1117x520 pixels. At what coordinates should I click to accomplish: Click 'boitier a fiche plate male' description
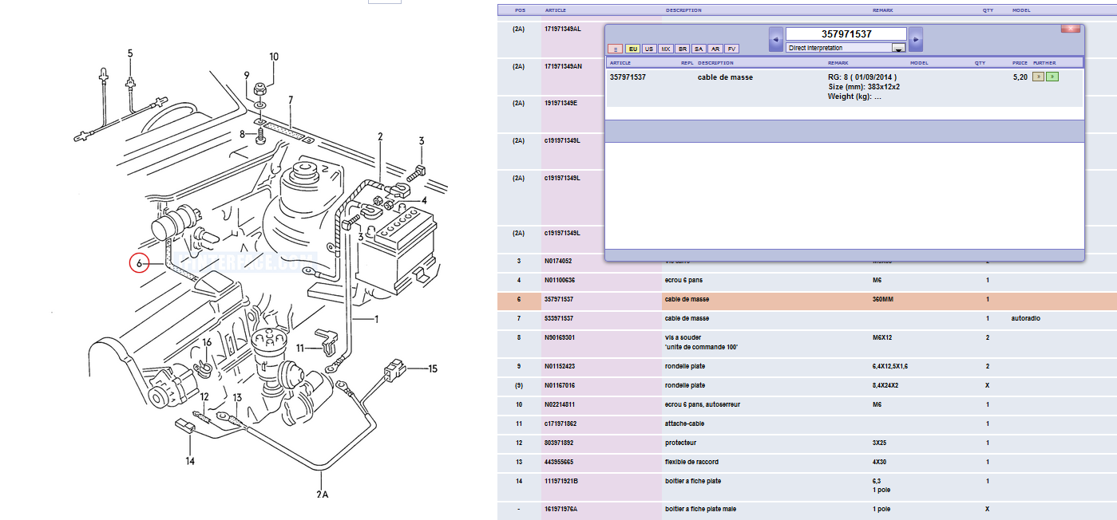(x=703, y=509)
